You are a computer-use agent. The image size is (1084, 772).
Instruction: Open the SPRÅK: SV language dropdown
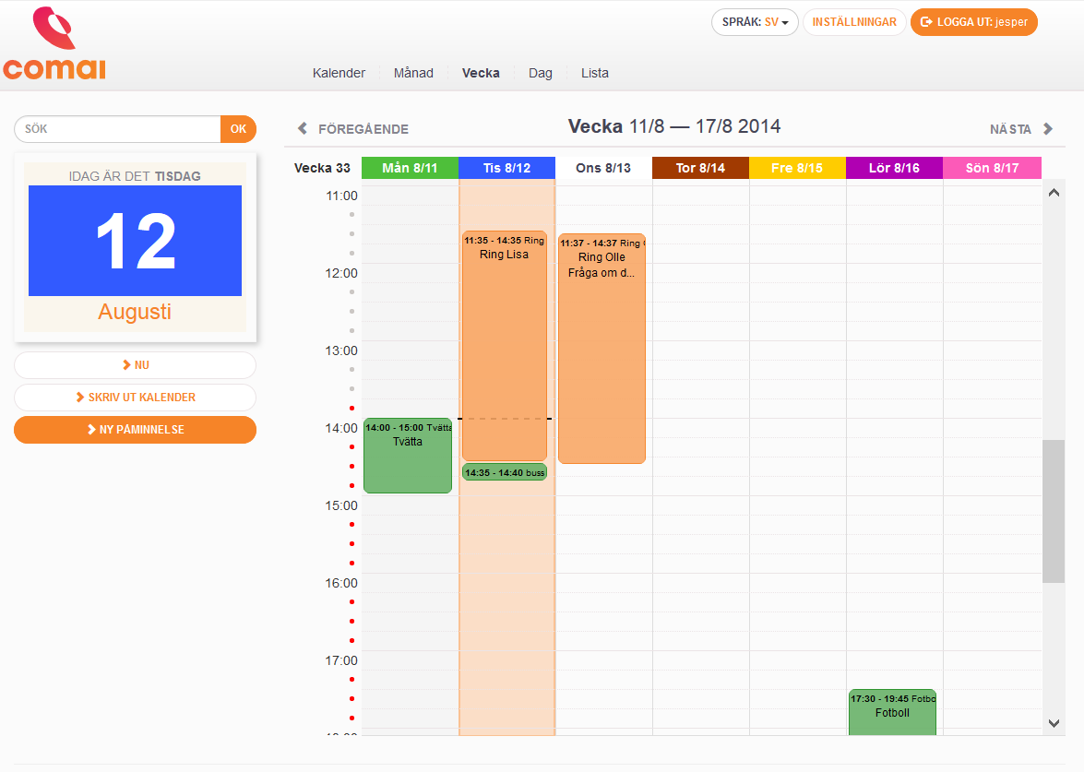pos(755,22)
